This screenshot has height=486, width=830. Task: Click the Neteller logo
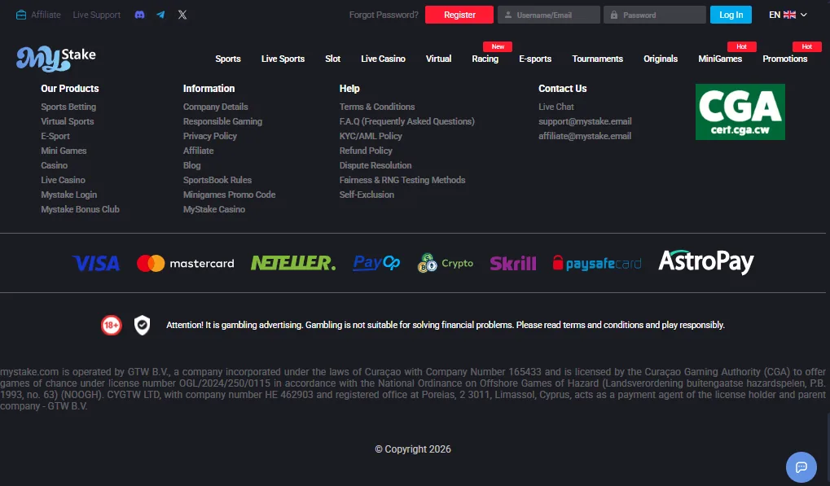(293, 263)
